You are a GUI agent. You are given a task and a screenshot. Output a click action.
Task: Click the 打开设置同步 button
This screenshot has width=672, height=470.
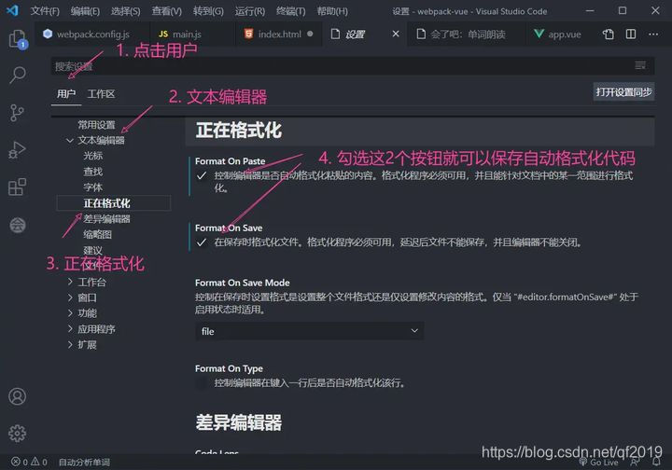click(623, 92)
